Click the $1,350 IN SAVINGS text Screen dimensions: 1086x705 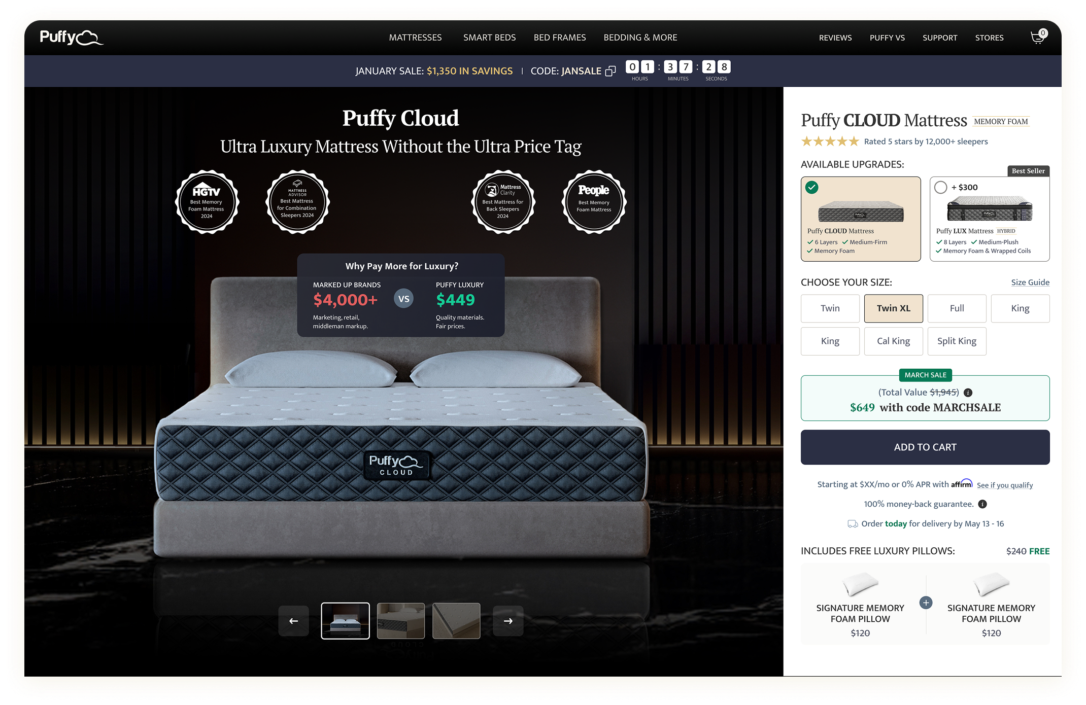coord(469,71)
